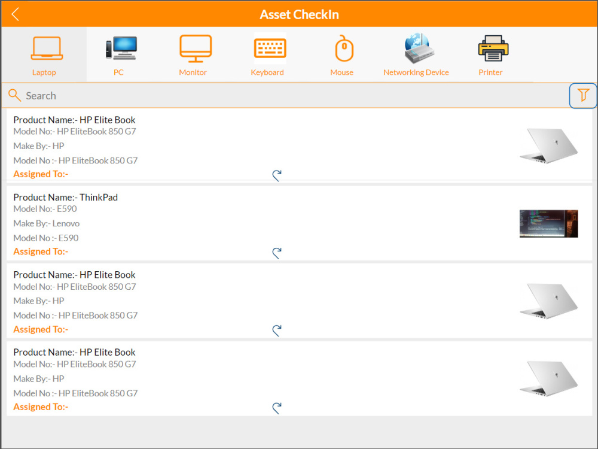Click first card's 'Make By:- HP' text
This screenshot has height=449, width=598.
pos(39,146)
